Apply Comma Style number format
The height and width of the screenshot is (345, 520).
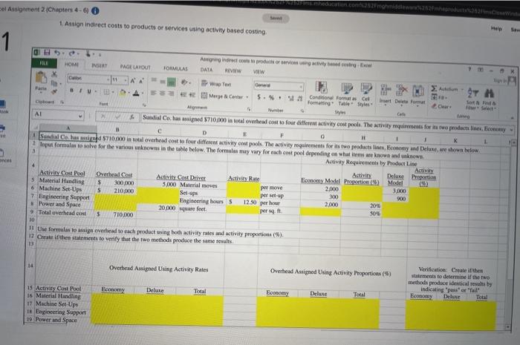click(x=280, y=97)
